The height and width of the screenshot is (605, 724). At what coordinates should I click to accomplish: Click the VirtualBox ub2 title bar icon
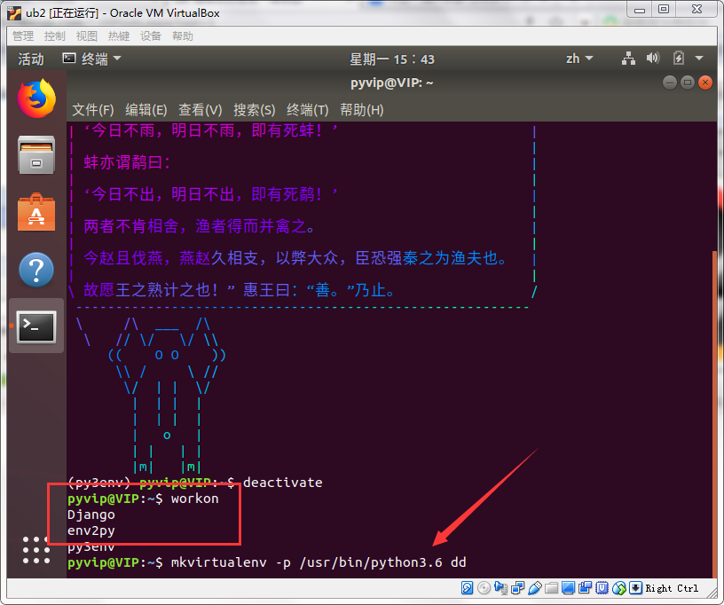tap(14, 13)
